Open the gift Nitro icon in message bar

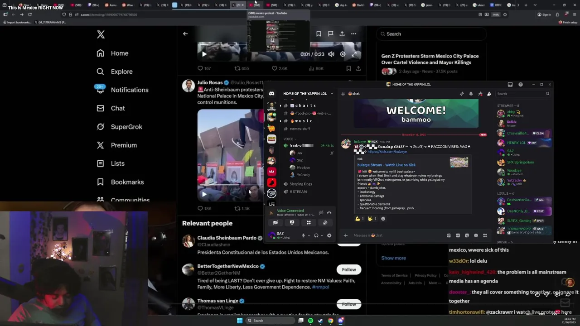pos(449,235)
